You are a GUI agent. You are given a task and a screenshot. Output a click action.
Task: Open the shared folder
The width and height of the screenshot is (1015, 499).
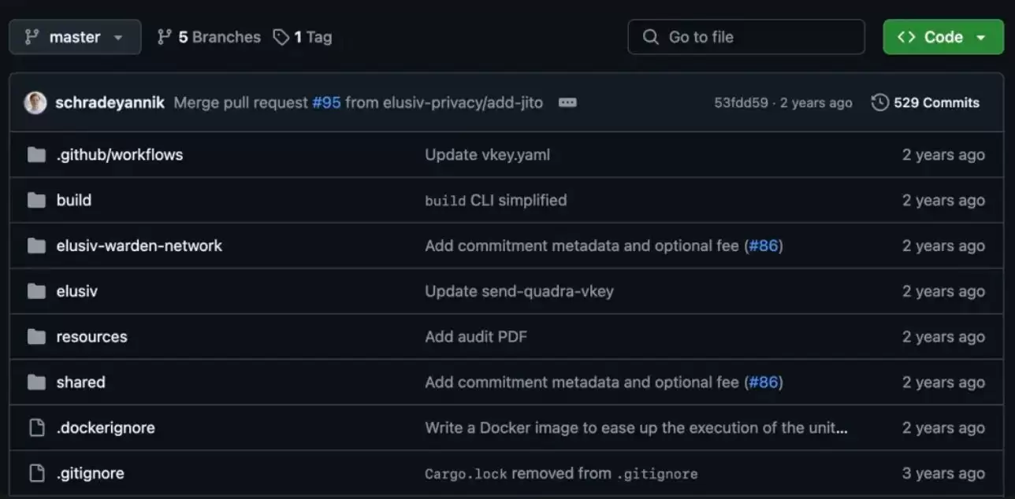(x=80, y=382)
